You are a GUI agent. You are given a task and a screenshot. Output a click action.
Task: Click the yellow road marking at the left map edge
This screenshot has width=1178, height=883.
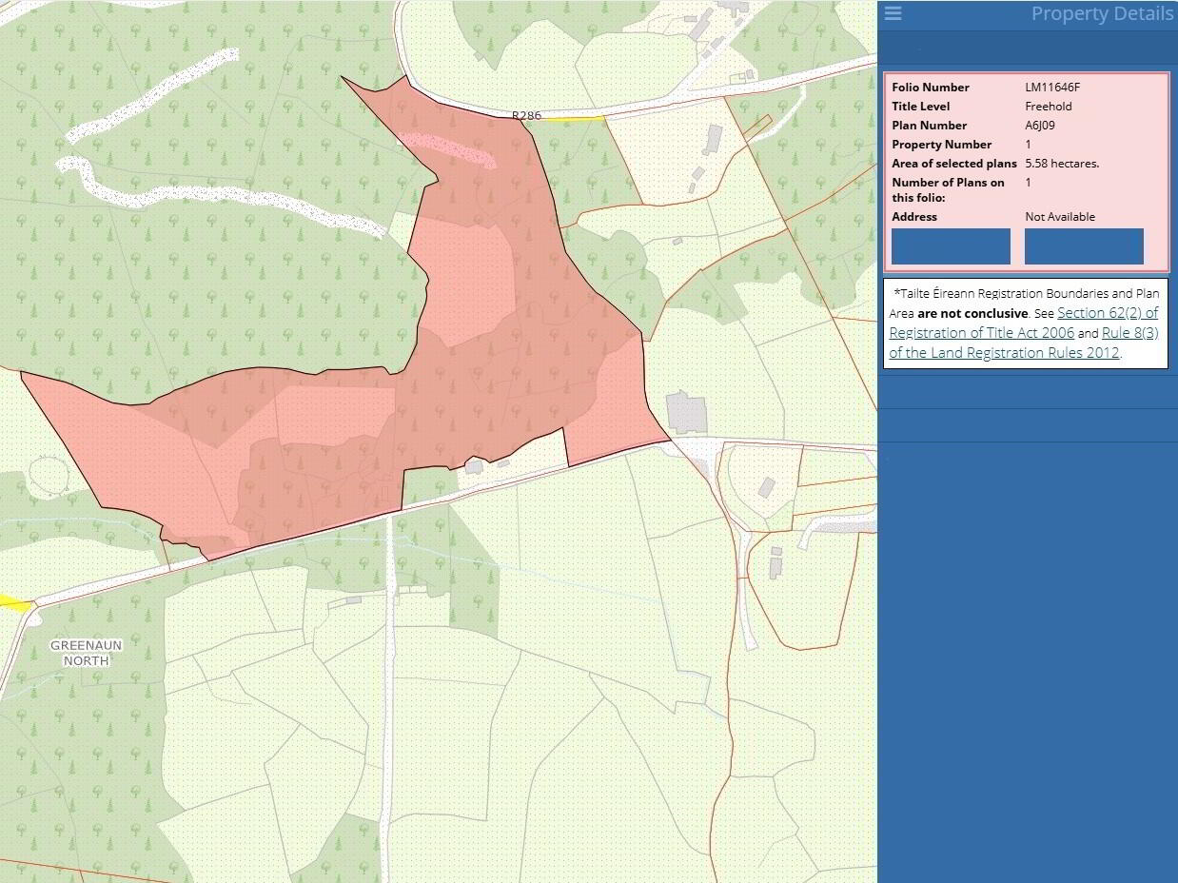tap(13, 602)
